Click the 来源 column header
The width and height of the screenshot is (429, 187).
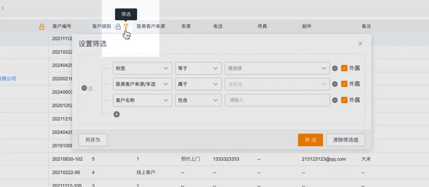click(x=186, y=27)
